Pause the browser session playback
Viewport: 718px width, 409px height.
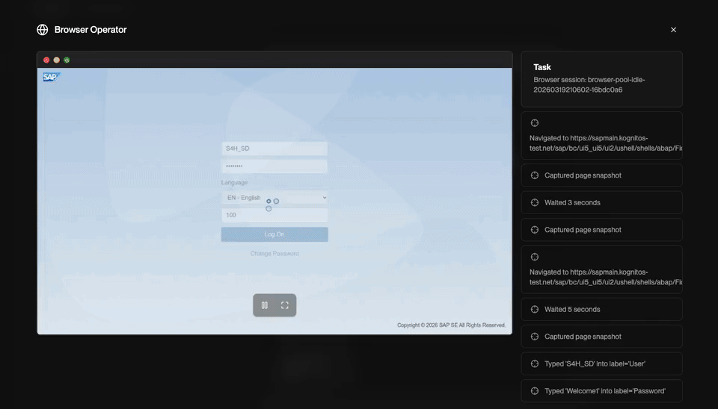pyautogui.click(x=265, y=305)
